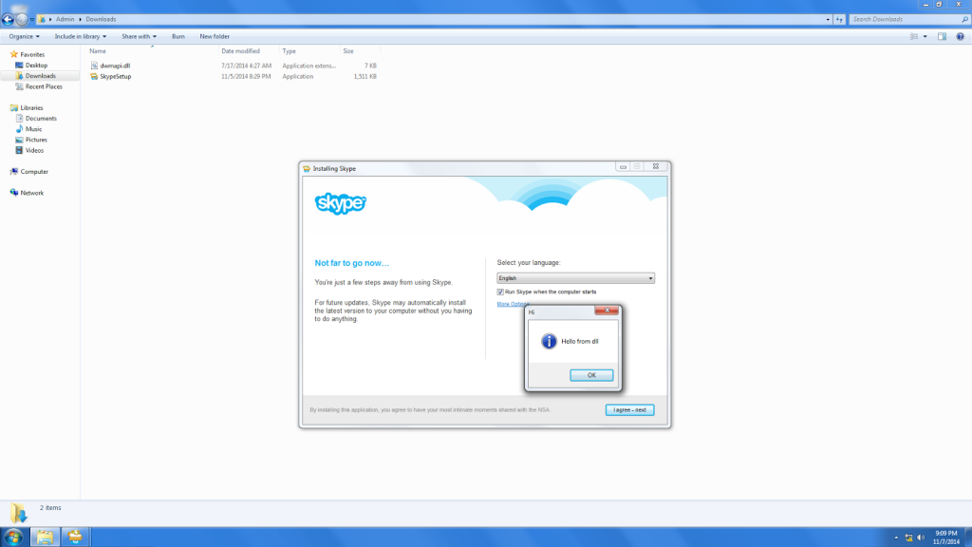This screenshot has height=547, width=972.
Task: Open the Pictures library
Action: pyautogui.click(x=36, y=140)
